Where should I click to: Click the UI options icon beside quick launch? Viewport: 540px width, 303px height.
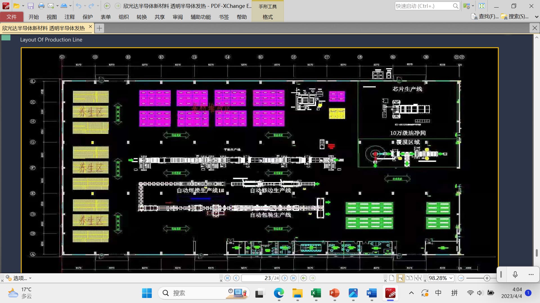point(467,6)
